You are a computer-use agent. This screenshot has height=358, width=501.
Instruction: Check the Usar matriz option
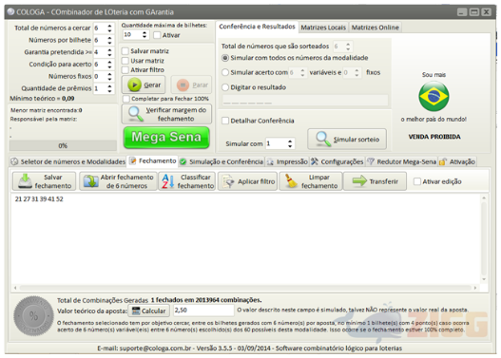[125, 61]
